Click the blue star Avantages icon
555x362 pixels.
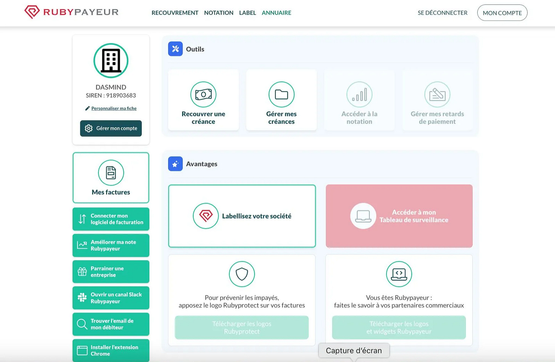coord(175,164)
